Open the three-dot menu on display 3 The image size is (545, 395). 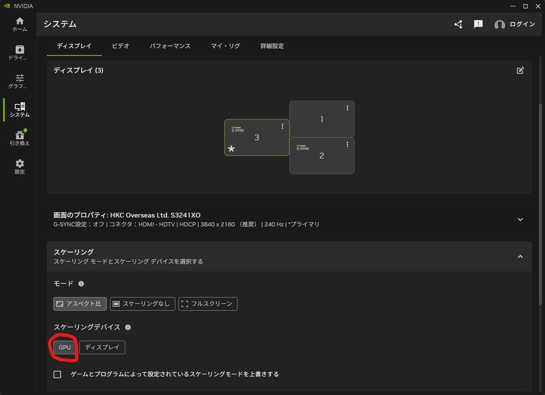pyautogui.click(x=282, y=126)
